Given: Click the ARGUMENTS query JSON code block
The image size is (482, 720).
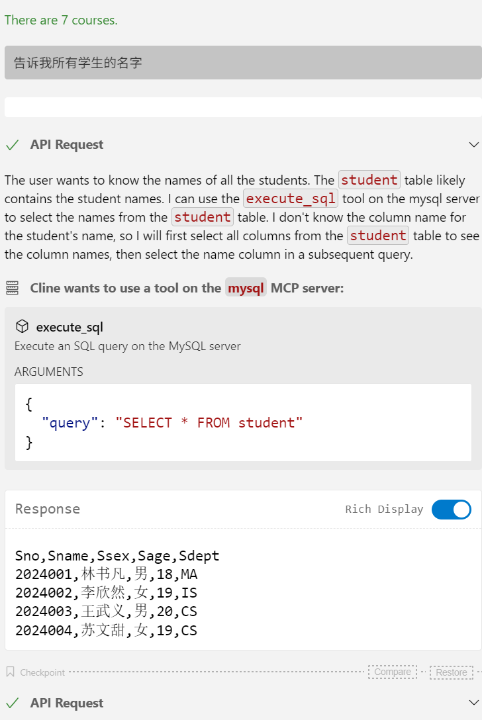Looking at the screenshot, I should click(x=243, y=422).
